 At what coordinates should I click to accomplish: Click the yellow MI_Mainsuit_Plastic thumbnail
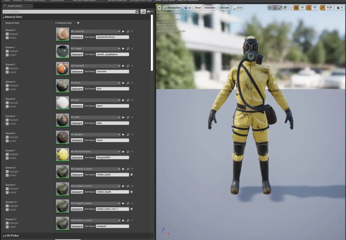[63, 155]
